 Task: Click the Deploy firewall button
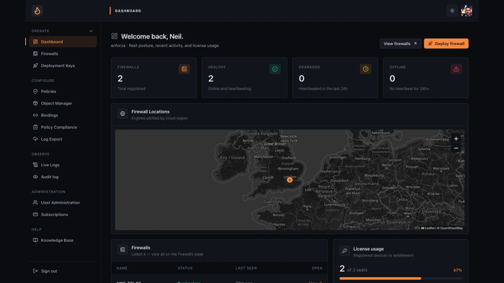[446, 44]
